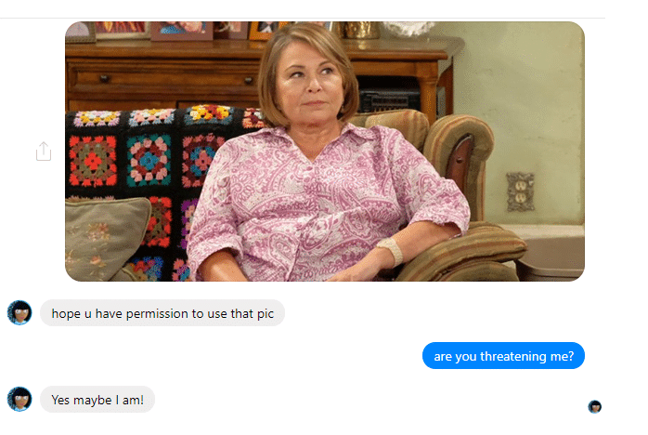Image resolution: width=648 pixels, height=435 pixels.
Task: Click the picture frames on the dresser
Action: [x=182, y=30]
